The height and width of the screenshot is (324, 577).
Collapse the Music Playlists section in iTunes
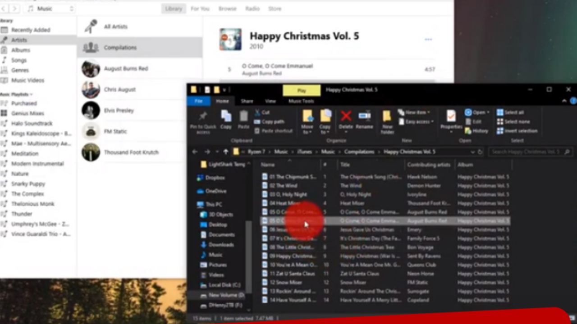(31, 94)
